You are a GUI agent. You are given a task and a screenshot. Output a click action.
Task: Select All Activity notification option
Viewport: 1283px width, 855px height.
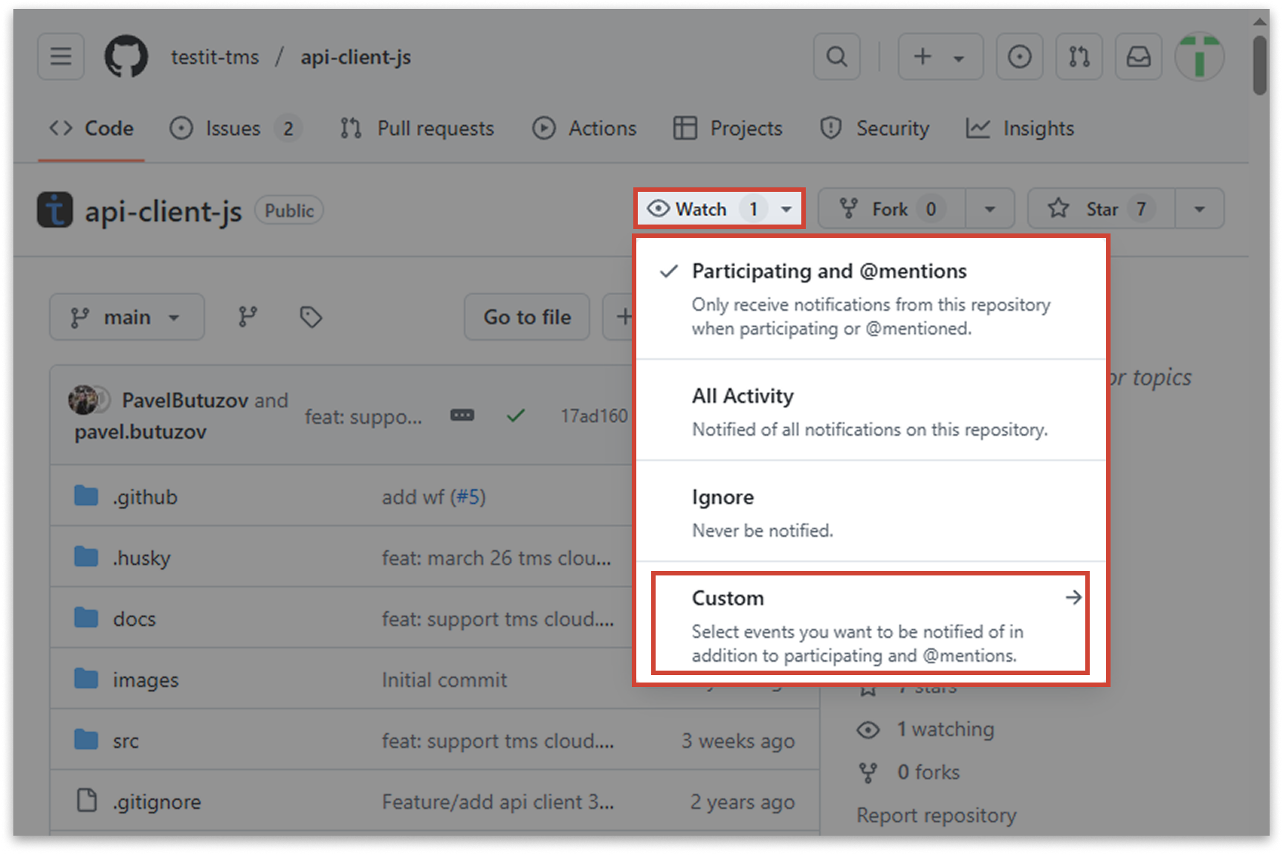click(x=871, y=410)
